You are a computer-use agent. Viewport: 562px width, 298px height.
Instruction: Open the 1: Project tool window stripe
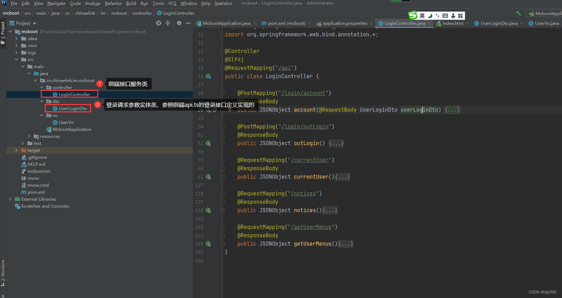point(3,33)
